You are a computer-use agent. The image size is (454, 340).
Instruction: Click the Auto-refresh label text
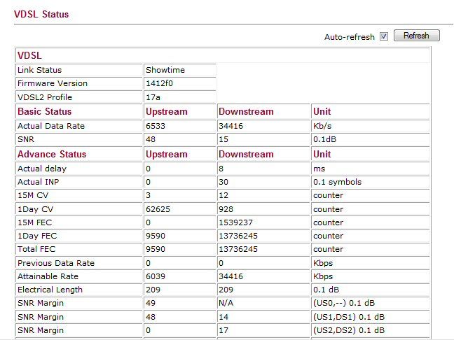click(x=350, y=37)
